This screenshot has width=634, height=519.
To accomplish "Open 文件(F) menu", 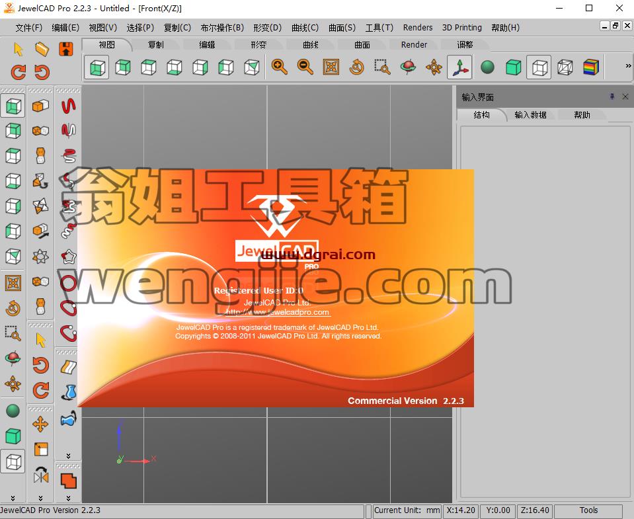I will [x=28, y=28].
